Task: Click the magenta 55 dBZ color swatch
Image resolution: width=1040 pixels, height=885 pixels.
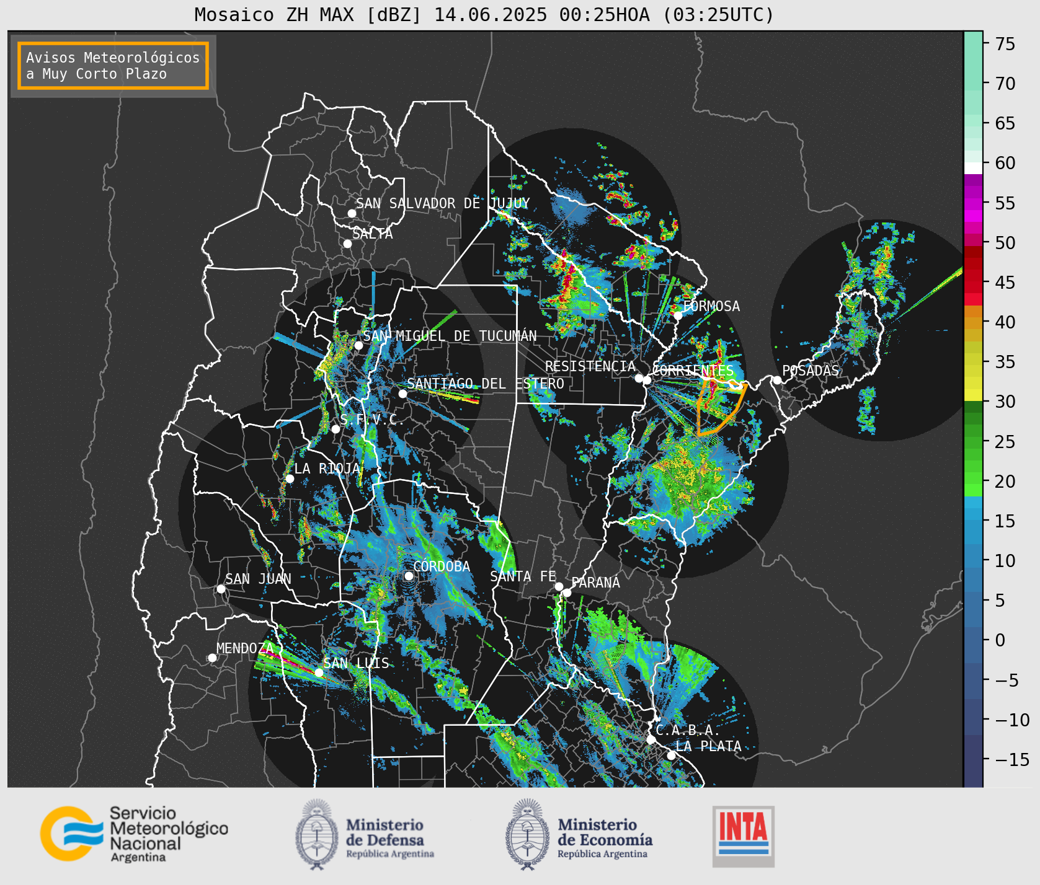Action: coord(973,204)
